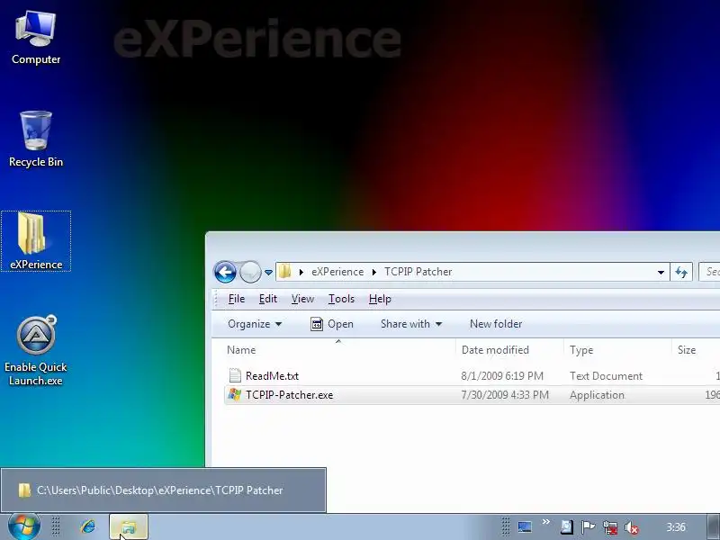Expand the arrow before TCPIP Patcher breadcrumb
This screenshot has width=720, height=540.
click(x=374, y=272)
